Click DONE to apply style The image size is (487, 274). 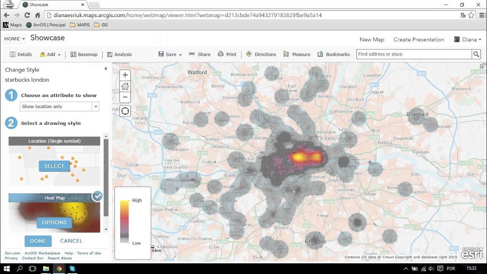coord(38,241)
